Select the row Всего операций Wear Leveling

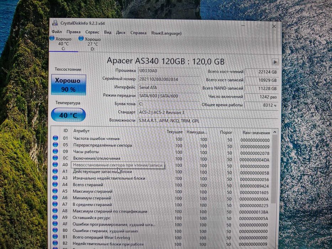point(161,238)
